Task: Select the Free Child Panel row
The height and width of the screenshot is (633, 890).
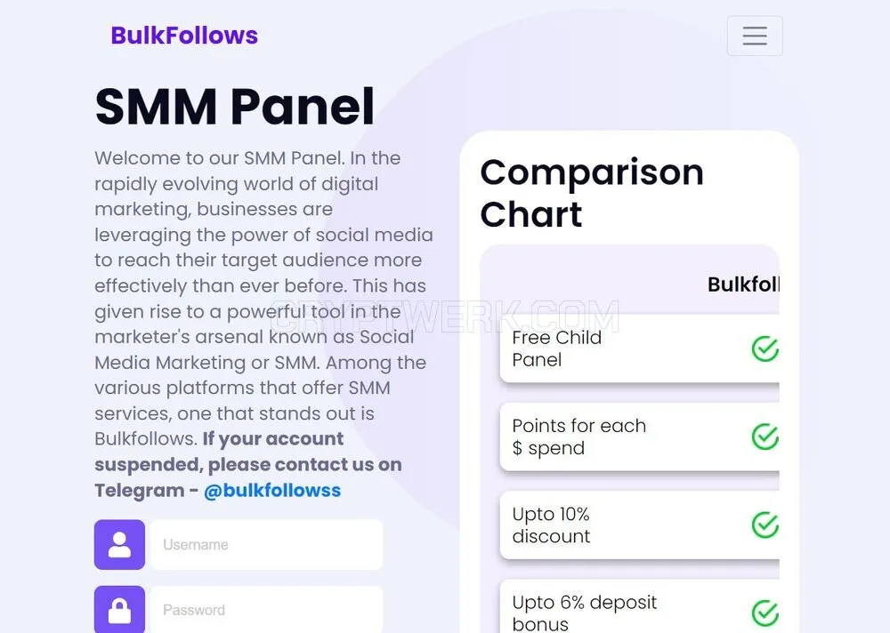Action: (640, 349)
